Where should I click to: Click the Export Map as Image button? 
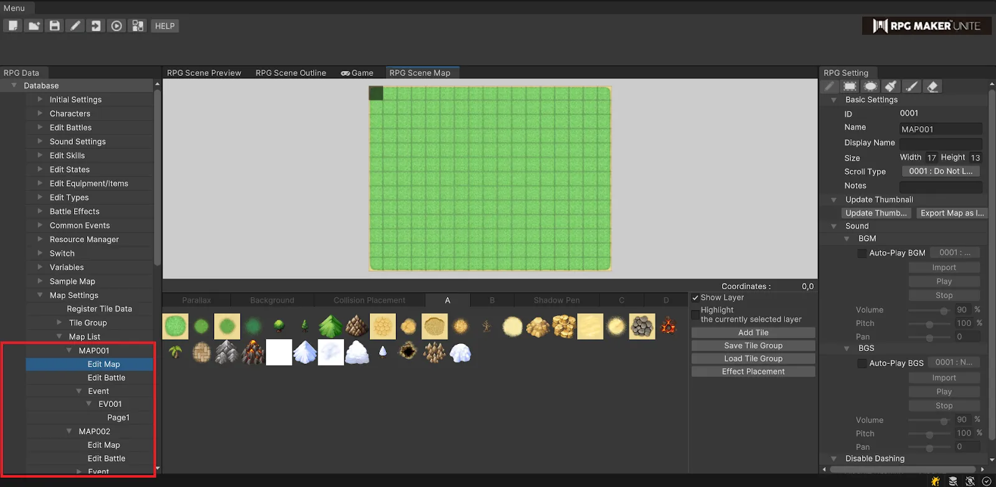tap(952, 213)
